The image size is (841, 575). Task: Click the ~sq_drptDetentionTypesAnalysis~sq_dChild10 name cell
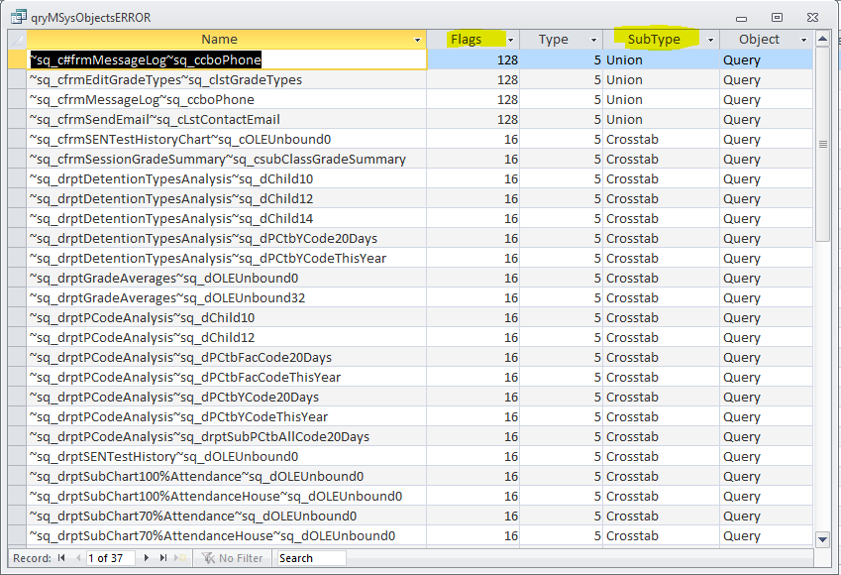click(x=226, y=179)
